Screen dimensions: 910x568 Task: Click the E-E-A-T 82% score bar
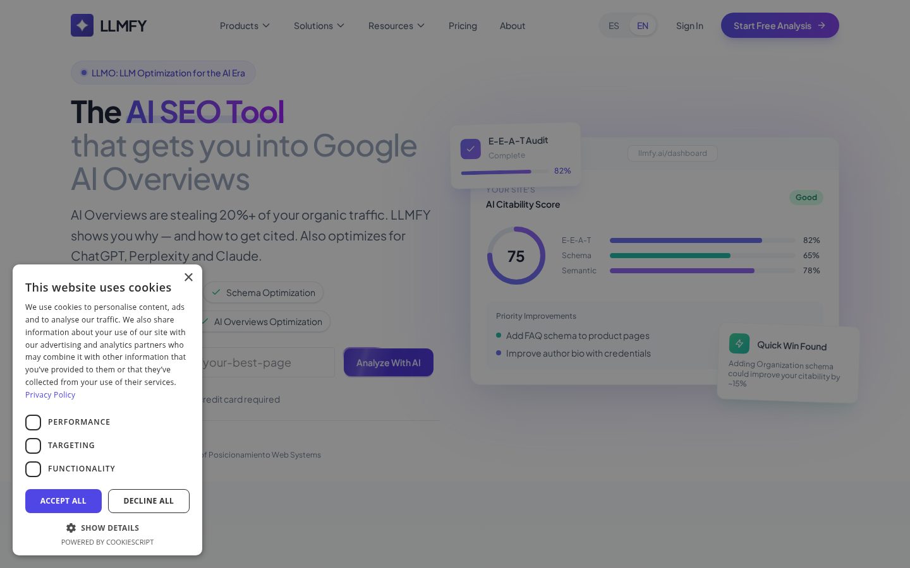tap(703, 240)
